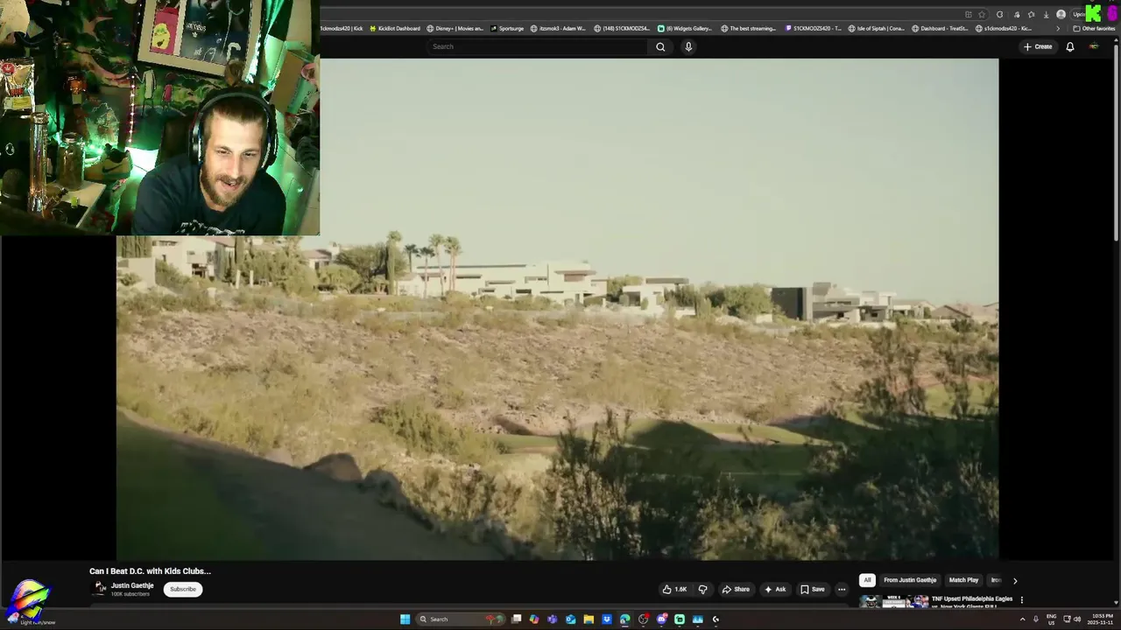Subscribe to Justin Gaethje channel
This screenshot has height=630, width=1121.
coord(183,589)
